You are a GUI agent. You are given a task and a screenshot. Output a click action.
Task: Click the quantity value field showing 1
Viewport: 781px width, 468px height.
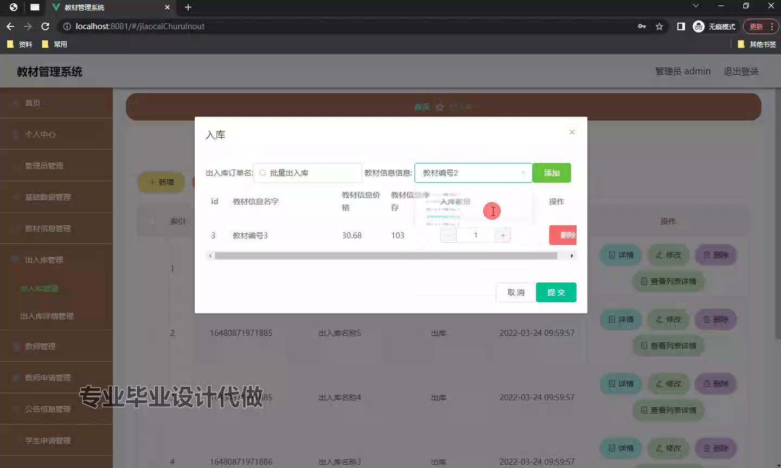(476, 235)
